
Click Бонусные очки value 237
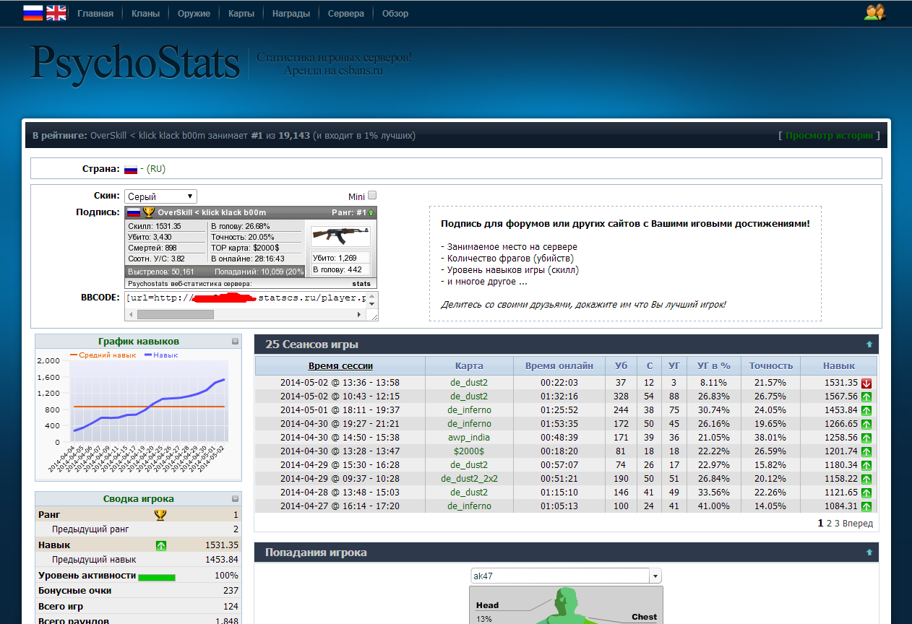pos(231,591)
